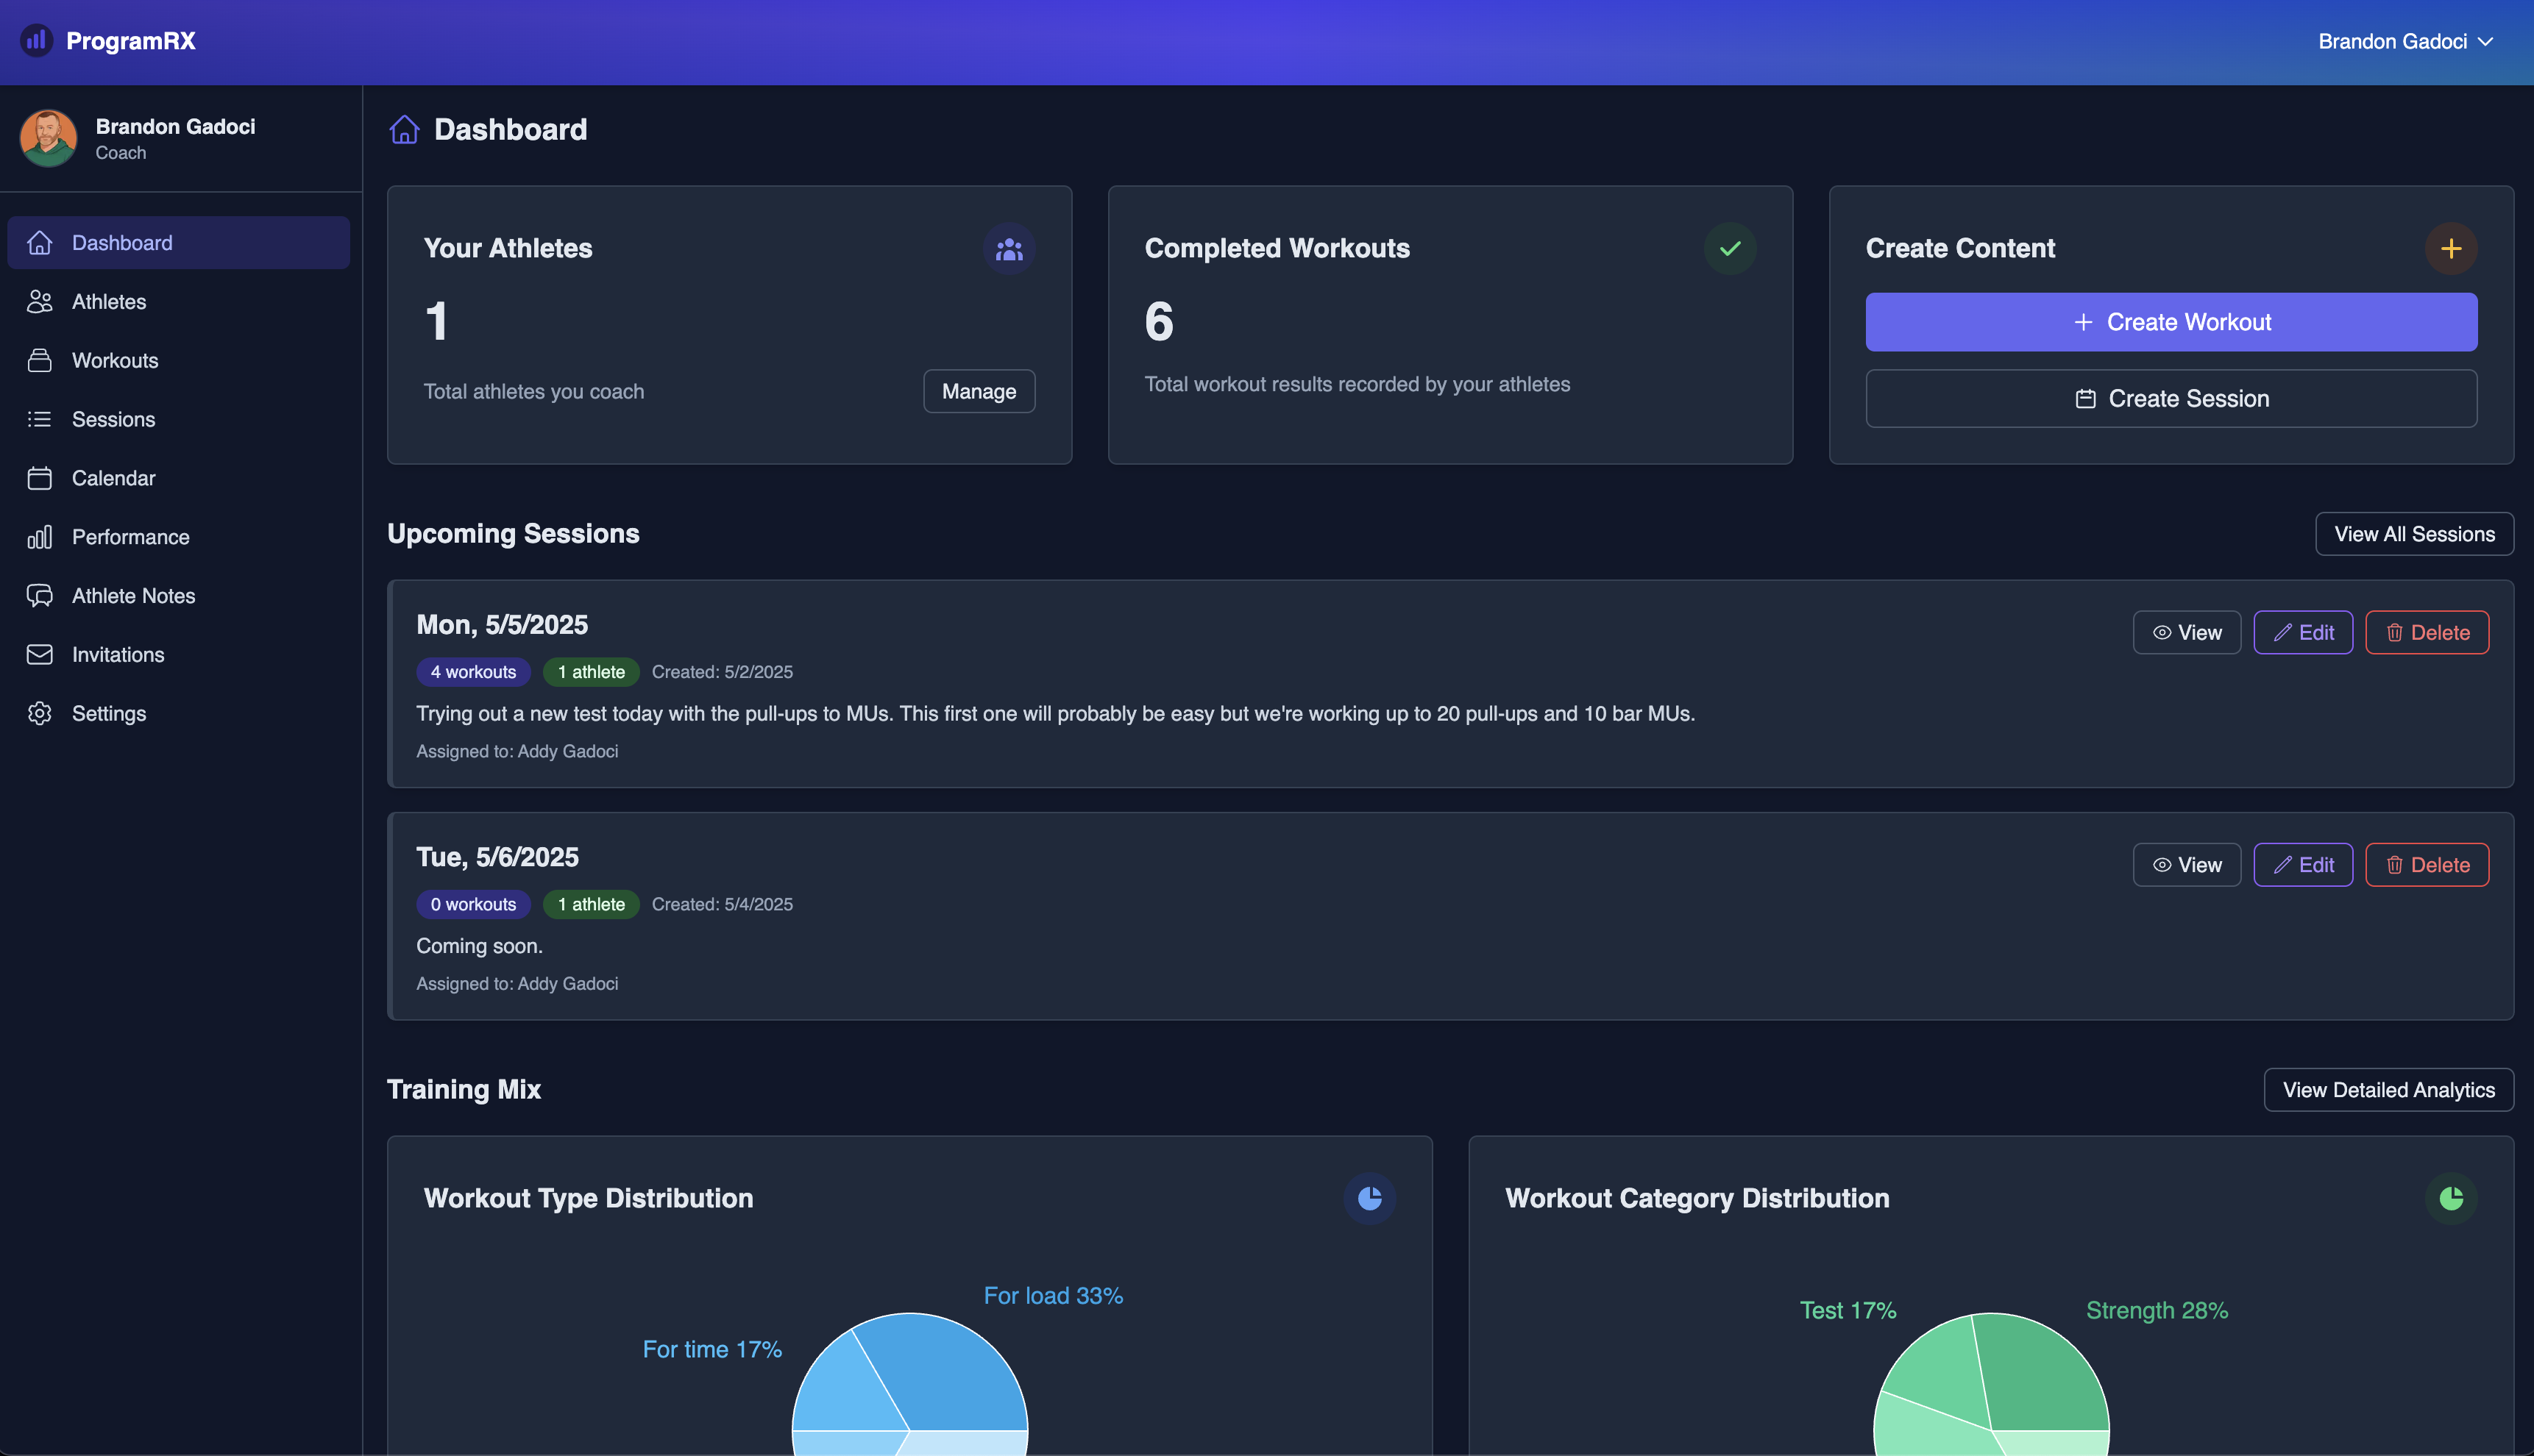Image resolution: width=2534 pixels, height=1456 pixels.
Task: Click the coach avatar photo in sidebar
Action: pyautogui.click(x=48, y=138)
